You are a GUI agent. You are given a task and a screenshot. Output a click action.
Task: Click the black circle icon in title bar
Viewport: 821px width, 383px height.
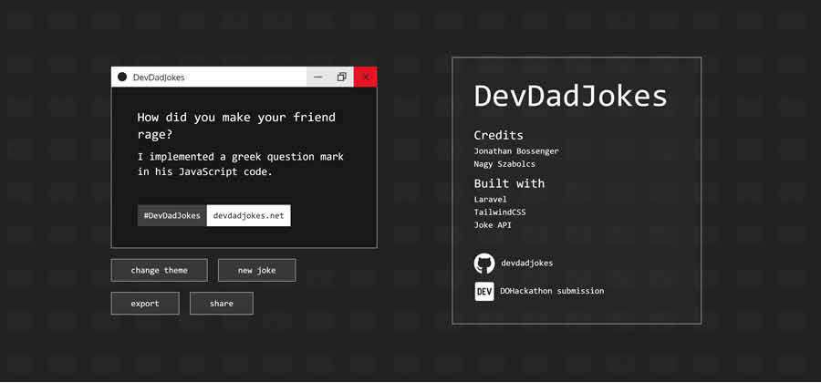coord(122,78)
